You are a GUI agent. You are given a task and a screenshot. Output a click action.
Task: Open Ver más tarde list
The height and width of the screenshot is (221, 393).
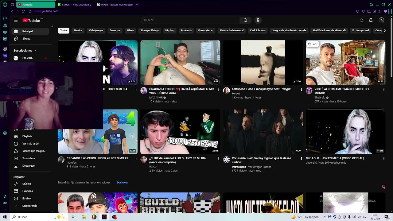tap(30, 144)
